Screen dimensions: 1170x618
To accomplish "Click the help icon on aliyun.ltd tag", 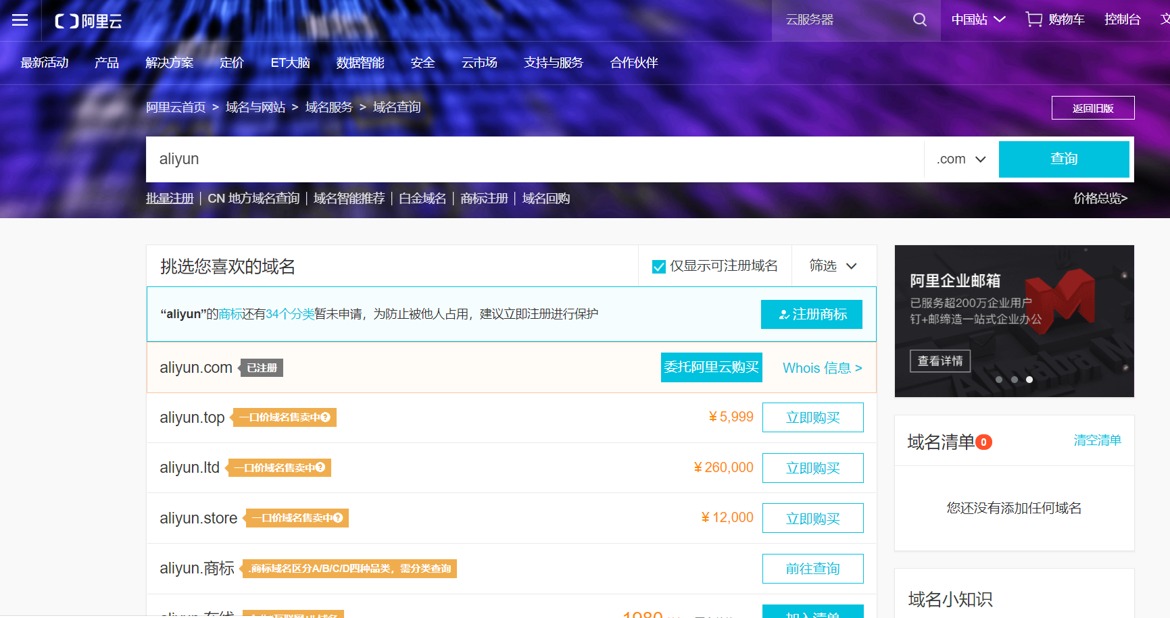I will coord(320,467).
